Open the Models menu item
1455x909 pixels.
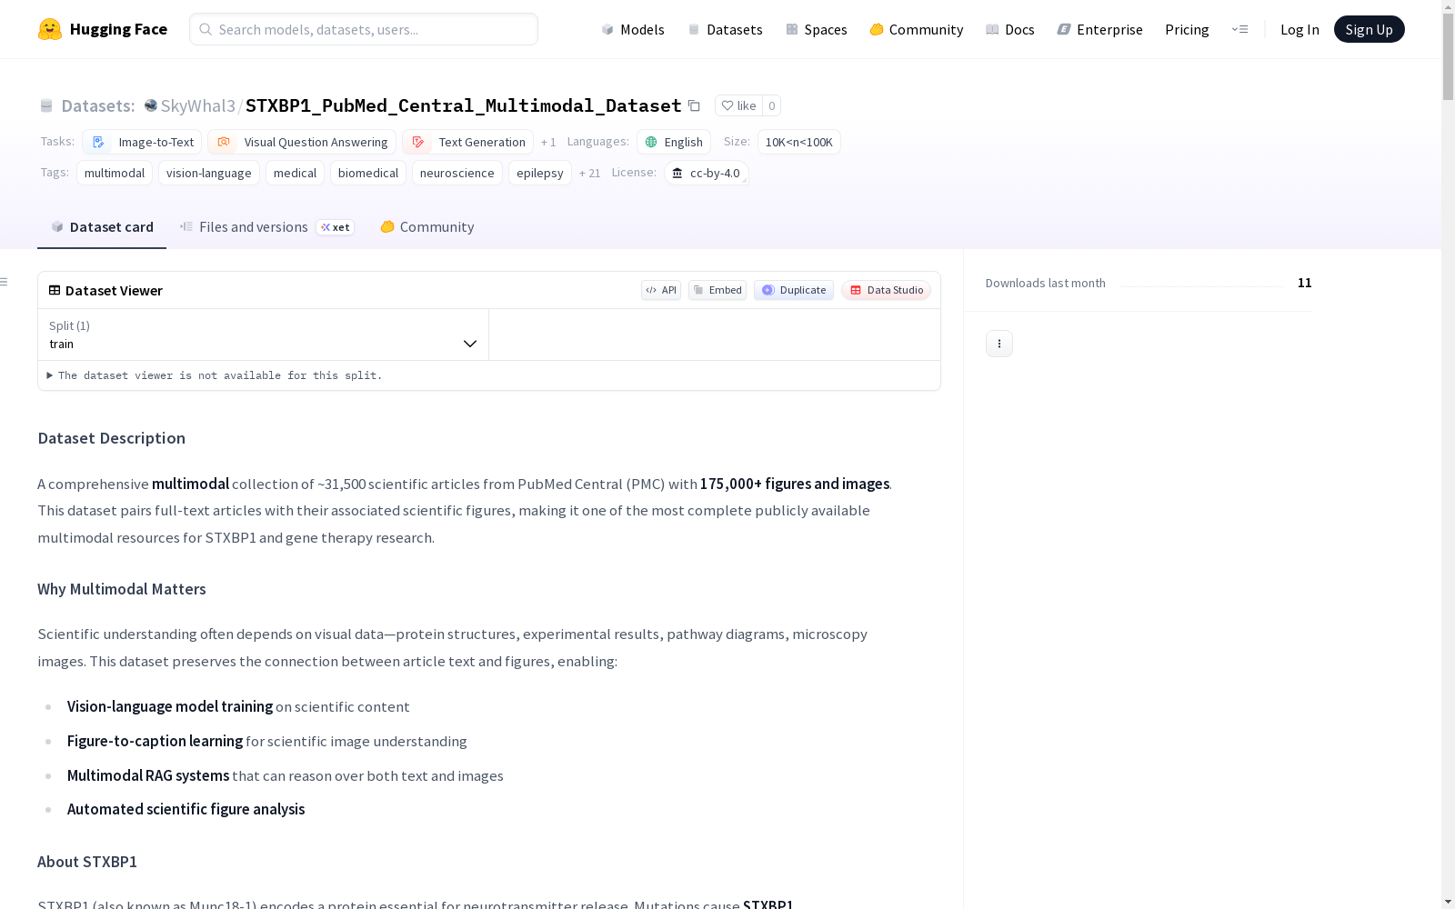(633, 29)
